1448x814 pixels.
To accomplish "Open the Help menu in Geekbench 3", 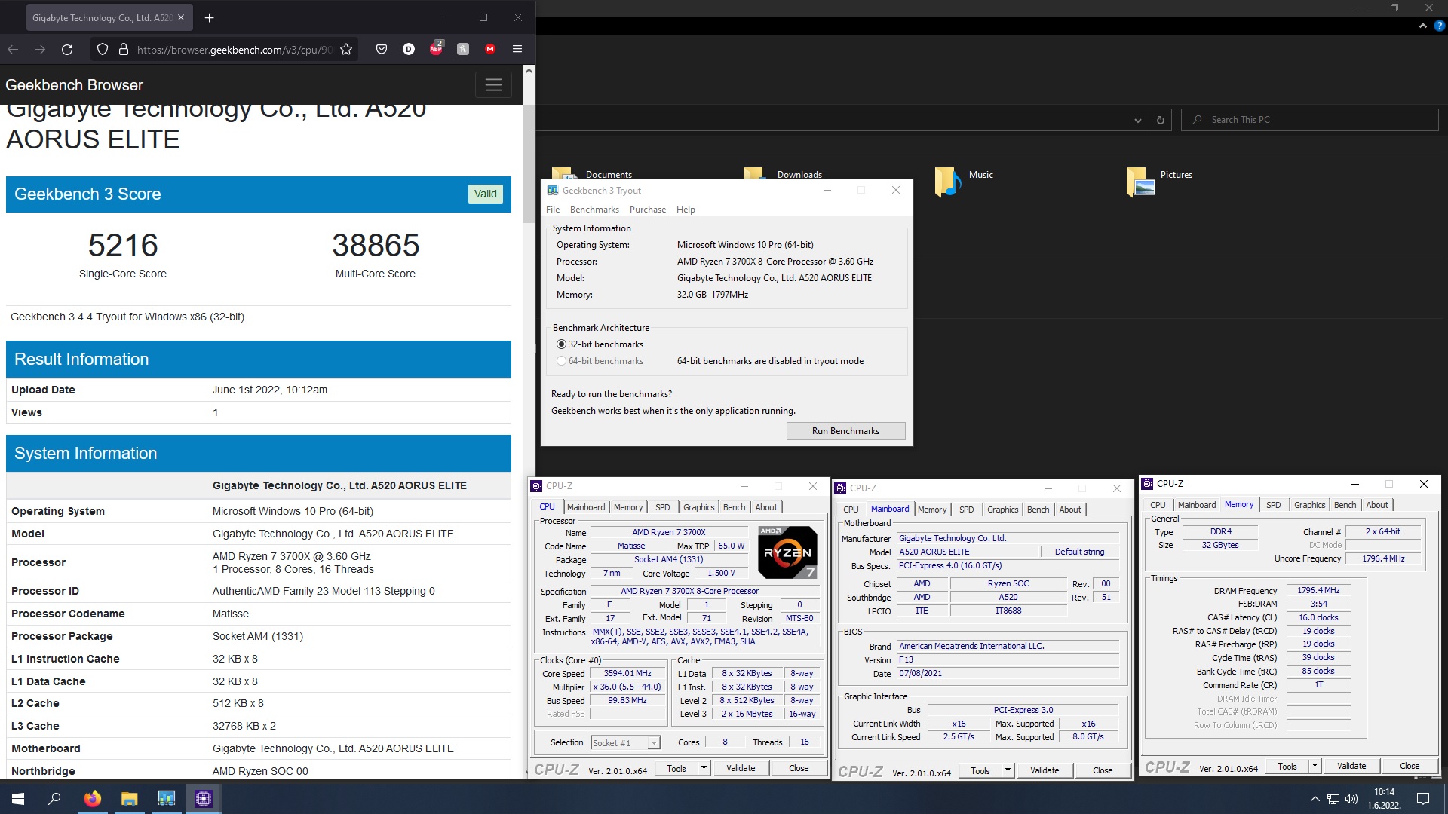I will pos(686,210).
